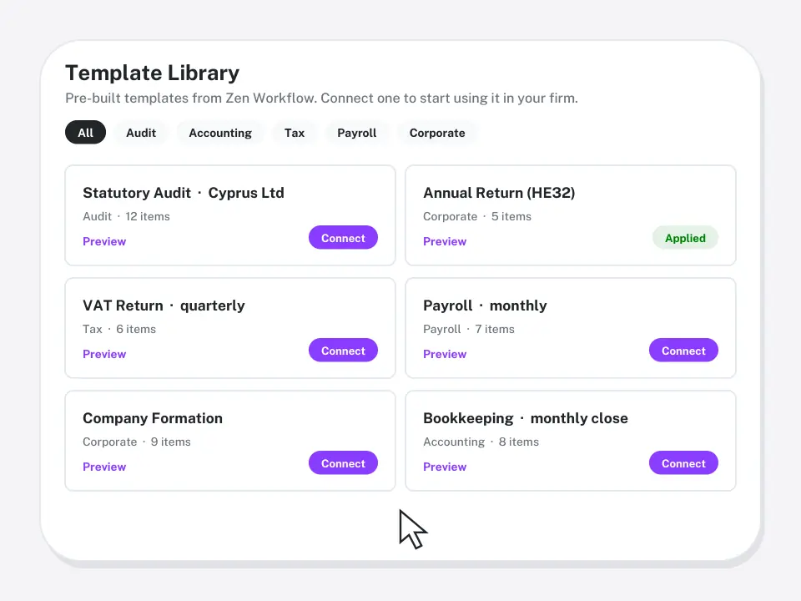
Task: Connect the Statutory Audit Cyprus Ltd template
Action: tap(343, 238)
